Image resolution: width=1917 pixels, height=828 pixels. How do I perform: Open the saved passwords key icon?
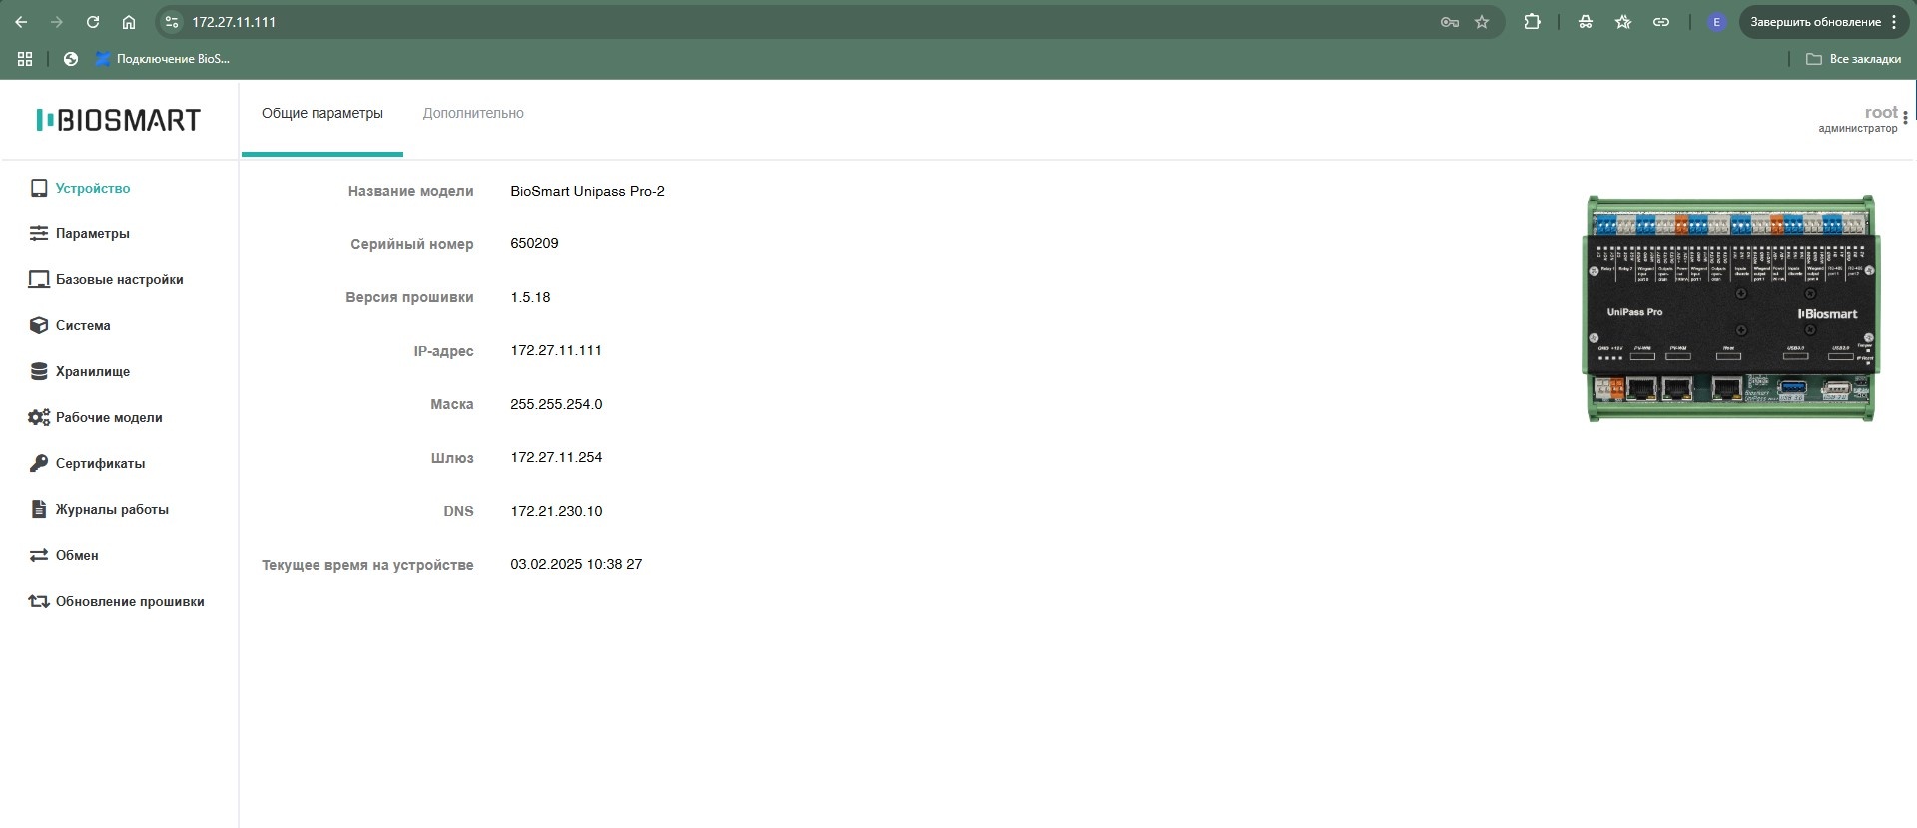click(1450, 22)
